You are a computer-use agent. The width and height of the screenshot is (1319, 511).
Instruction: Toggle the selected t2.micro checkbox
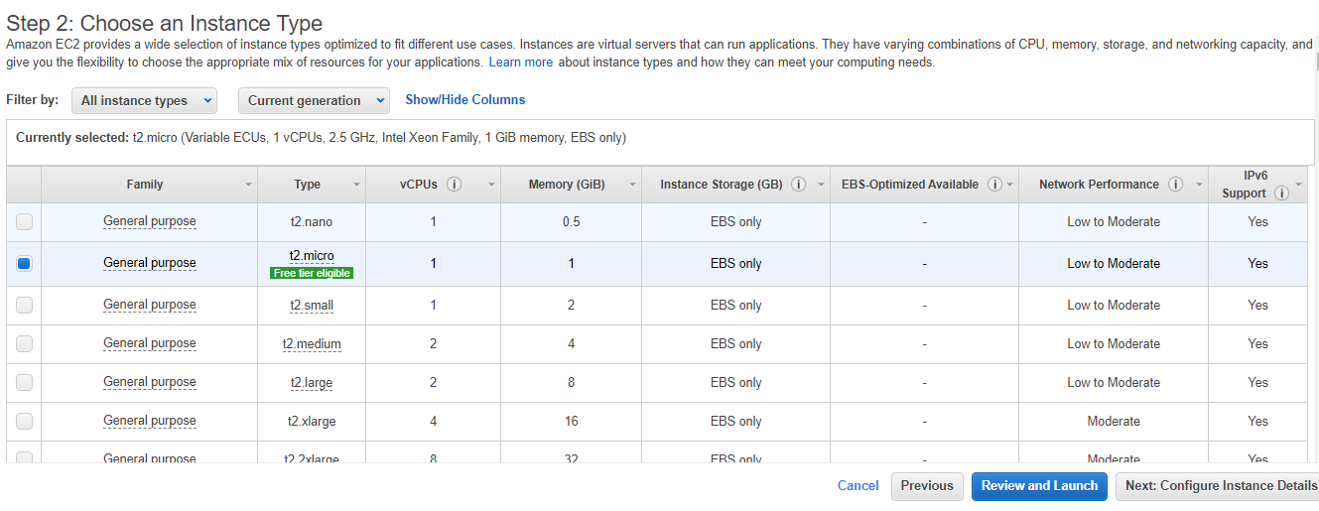click(x=24, y=264)
